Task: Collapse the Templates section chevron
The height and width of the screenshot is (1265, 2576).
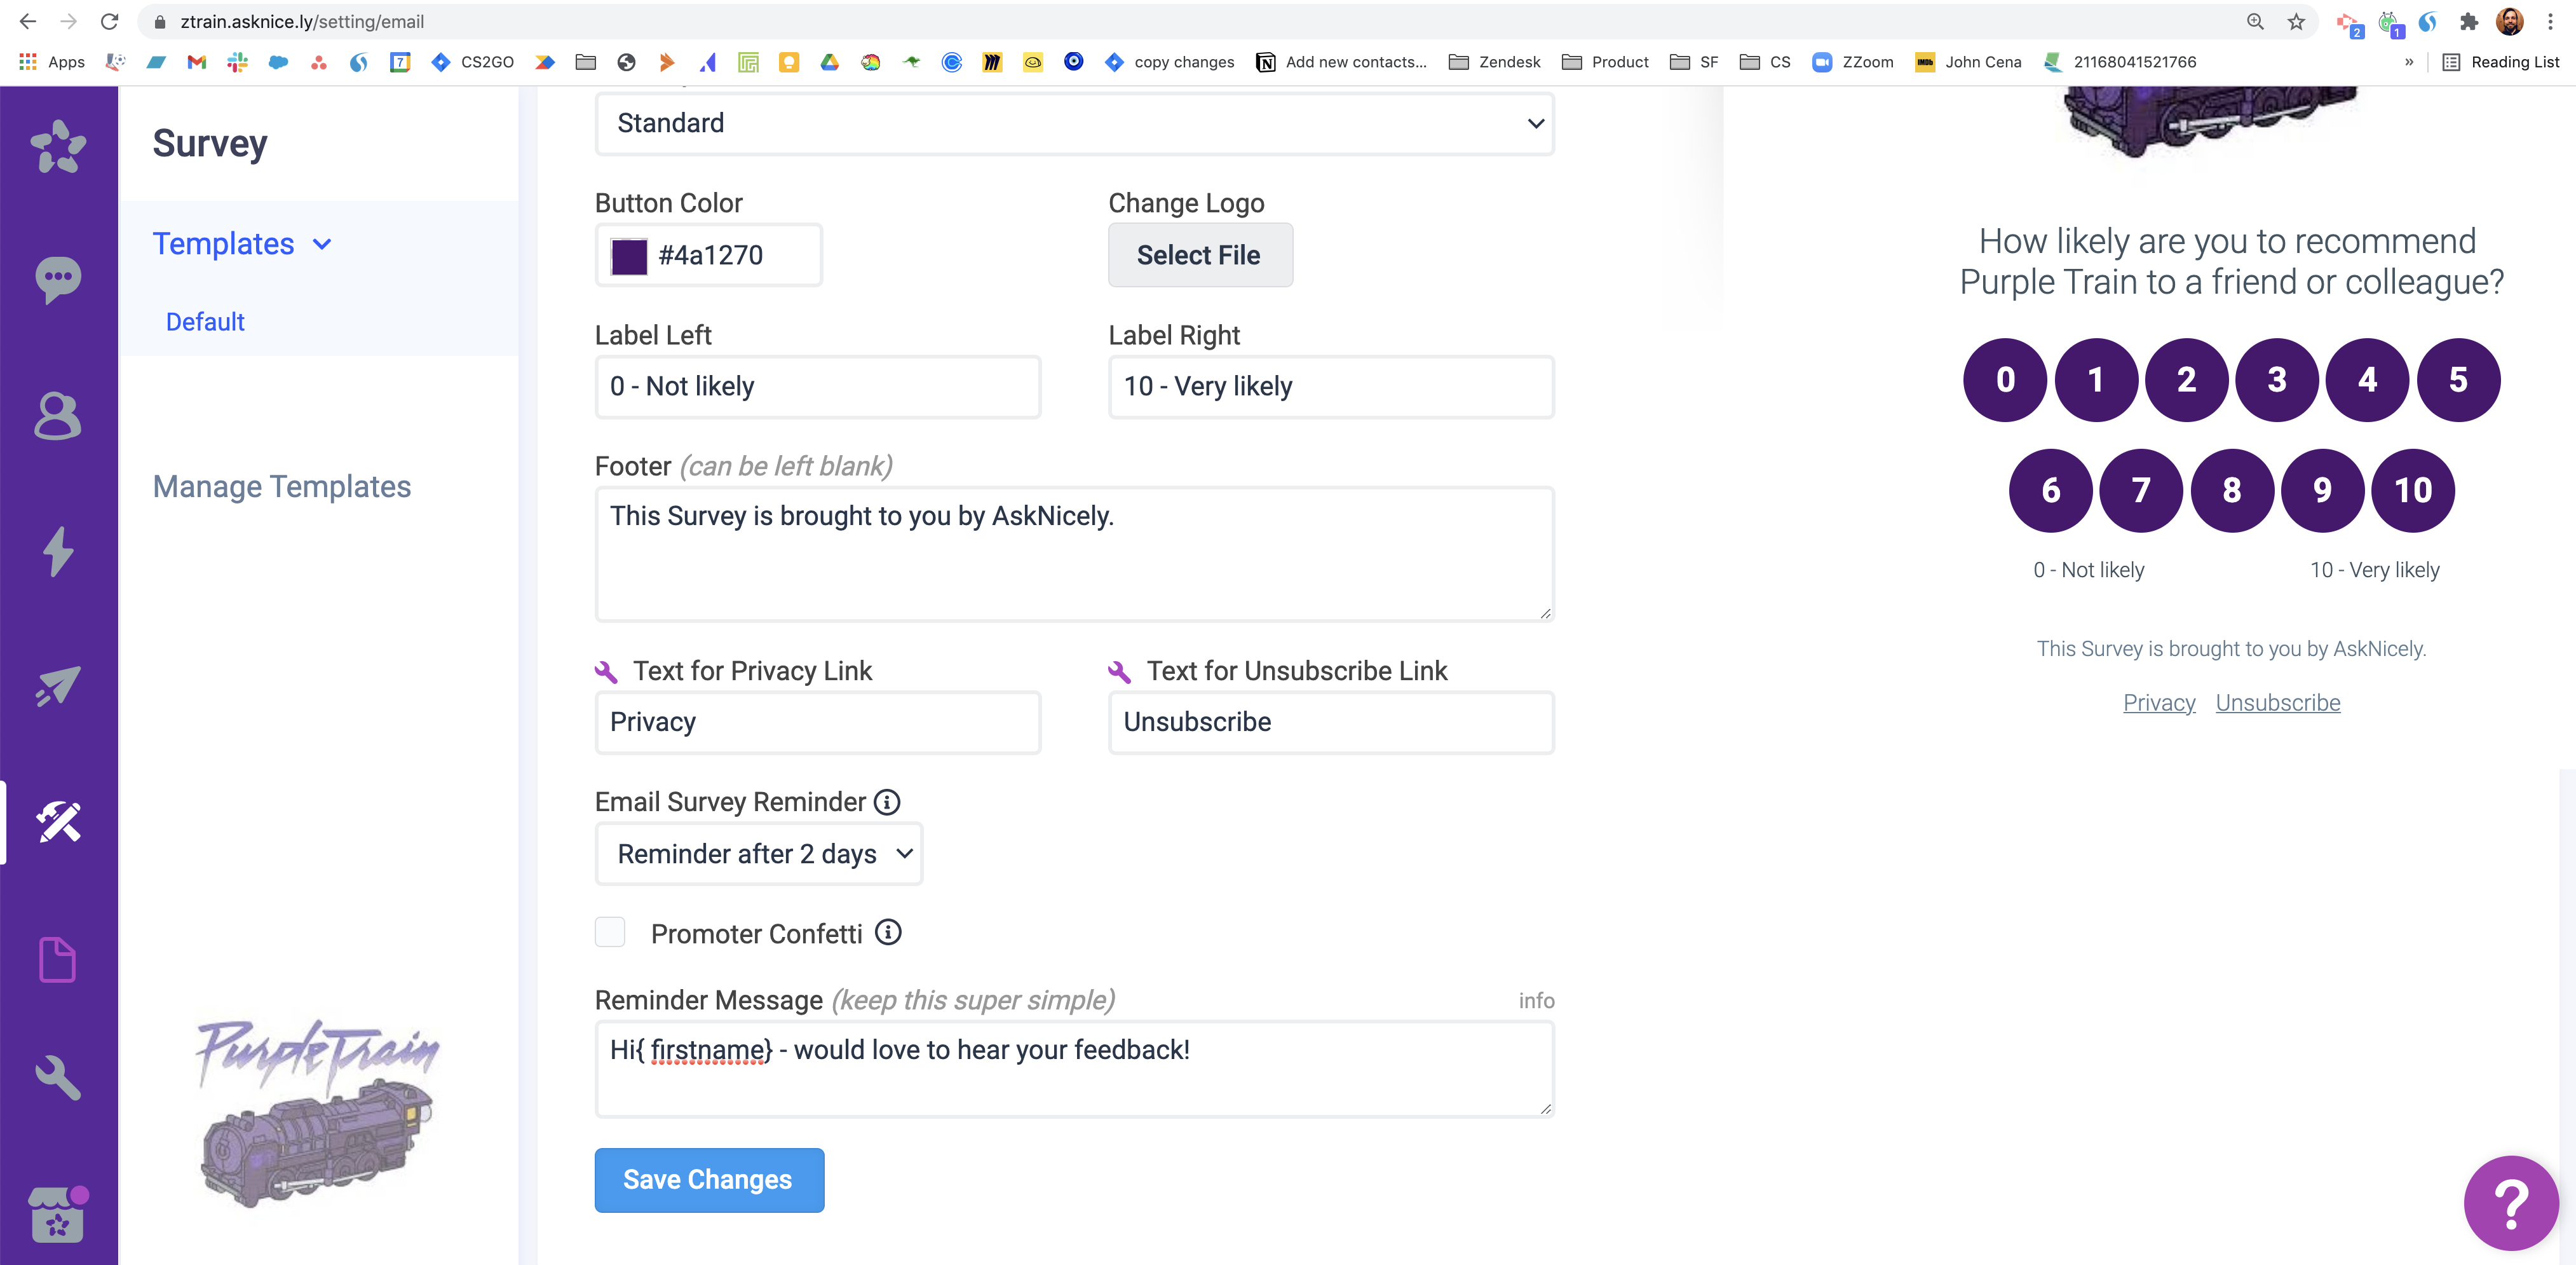Action: [x=322, y=244]
